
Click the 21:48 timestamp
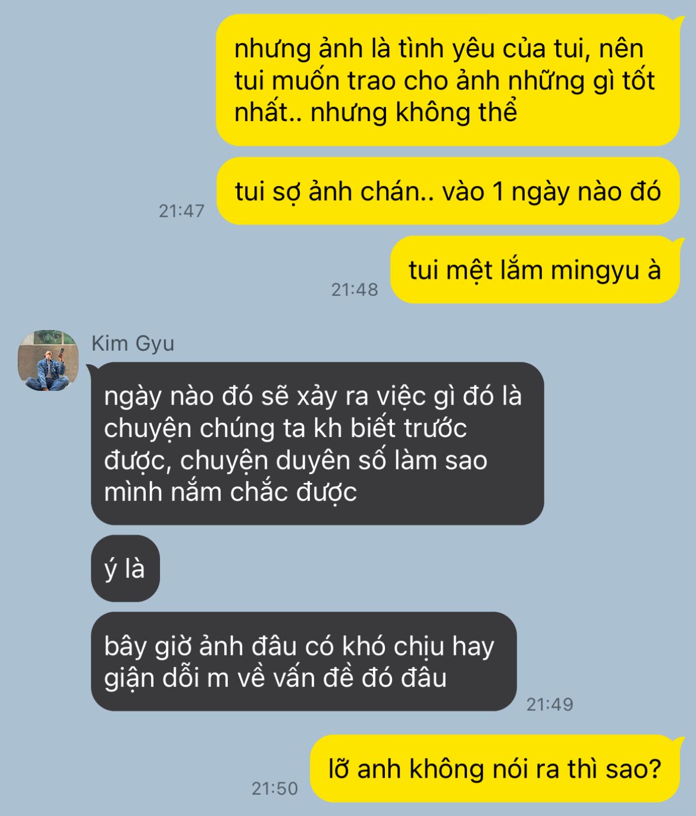354,289
